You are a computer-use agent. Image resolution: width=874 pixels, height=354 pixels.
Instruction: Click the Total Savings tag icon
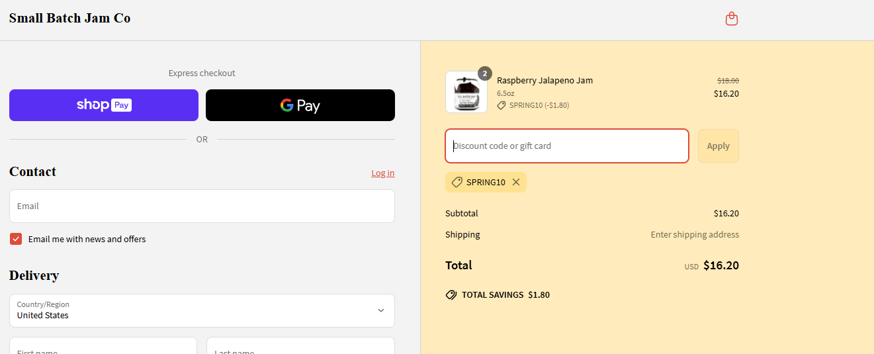click(x=451, y=295)
